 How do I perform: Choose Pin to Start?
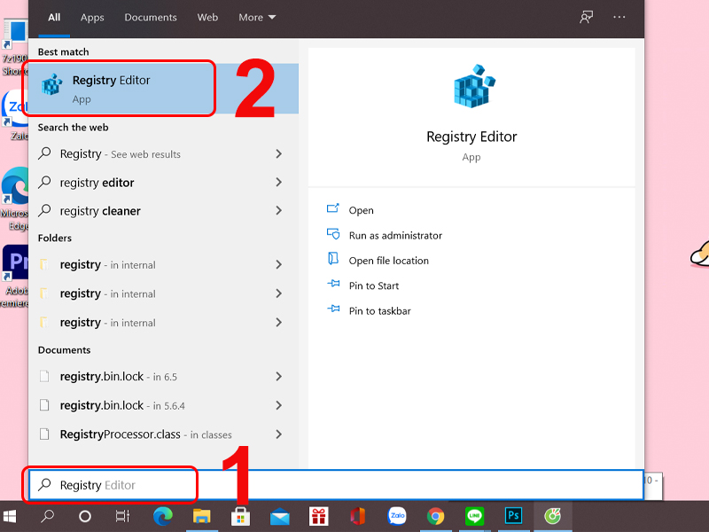[374, 286]
